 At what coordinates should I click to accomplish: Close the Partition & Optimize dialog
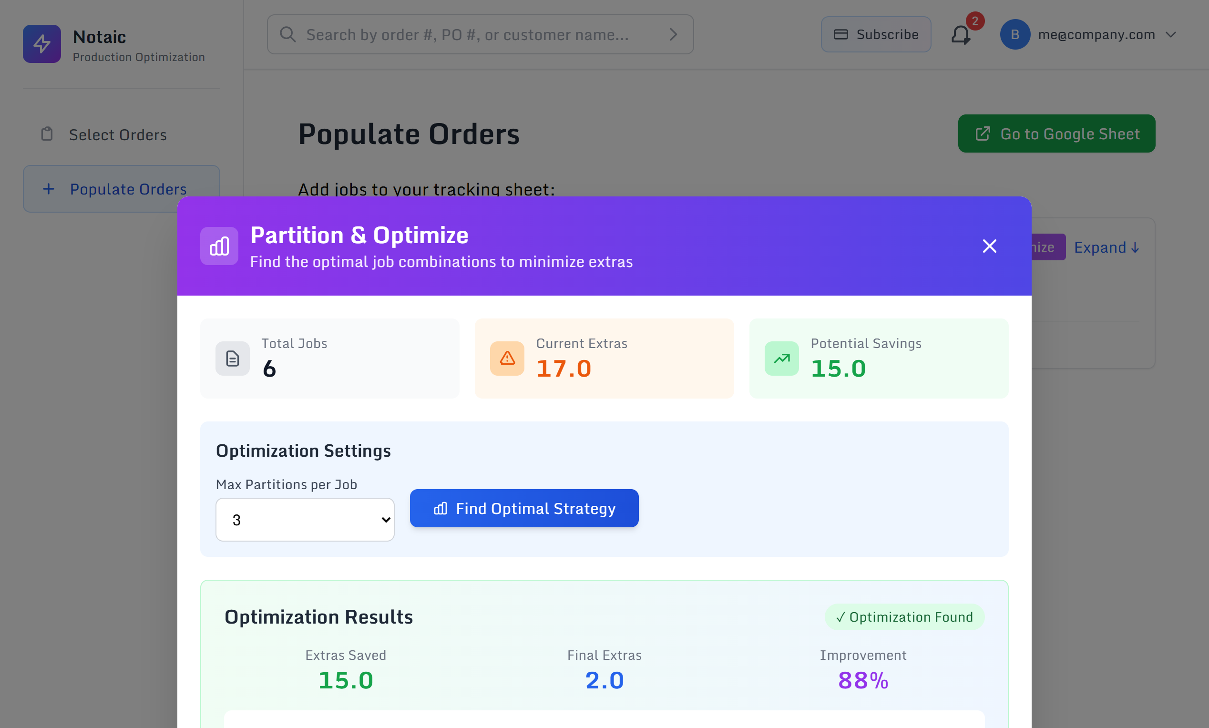click(x=989, y=246)
